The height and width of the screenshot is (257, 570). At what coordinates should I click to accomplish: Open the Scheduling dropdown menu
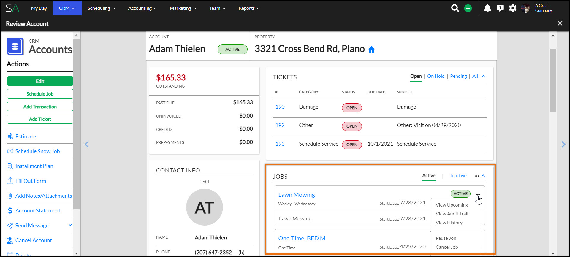tap(101, 8)
